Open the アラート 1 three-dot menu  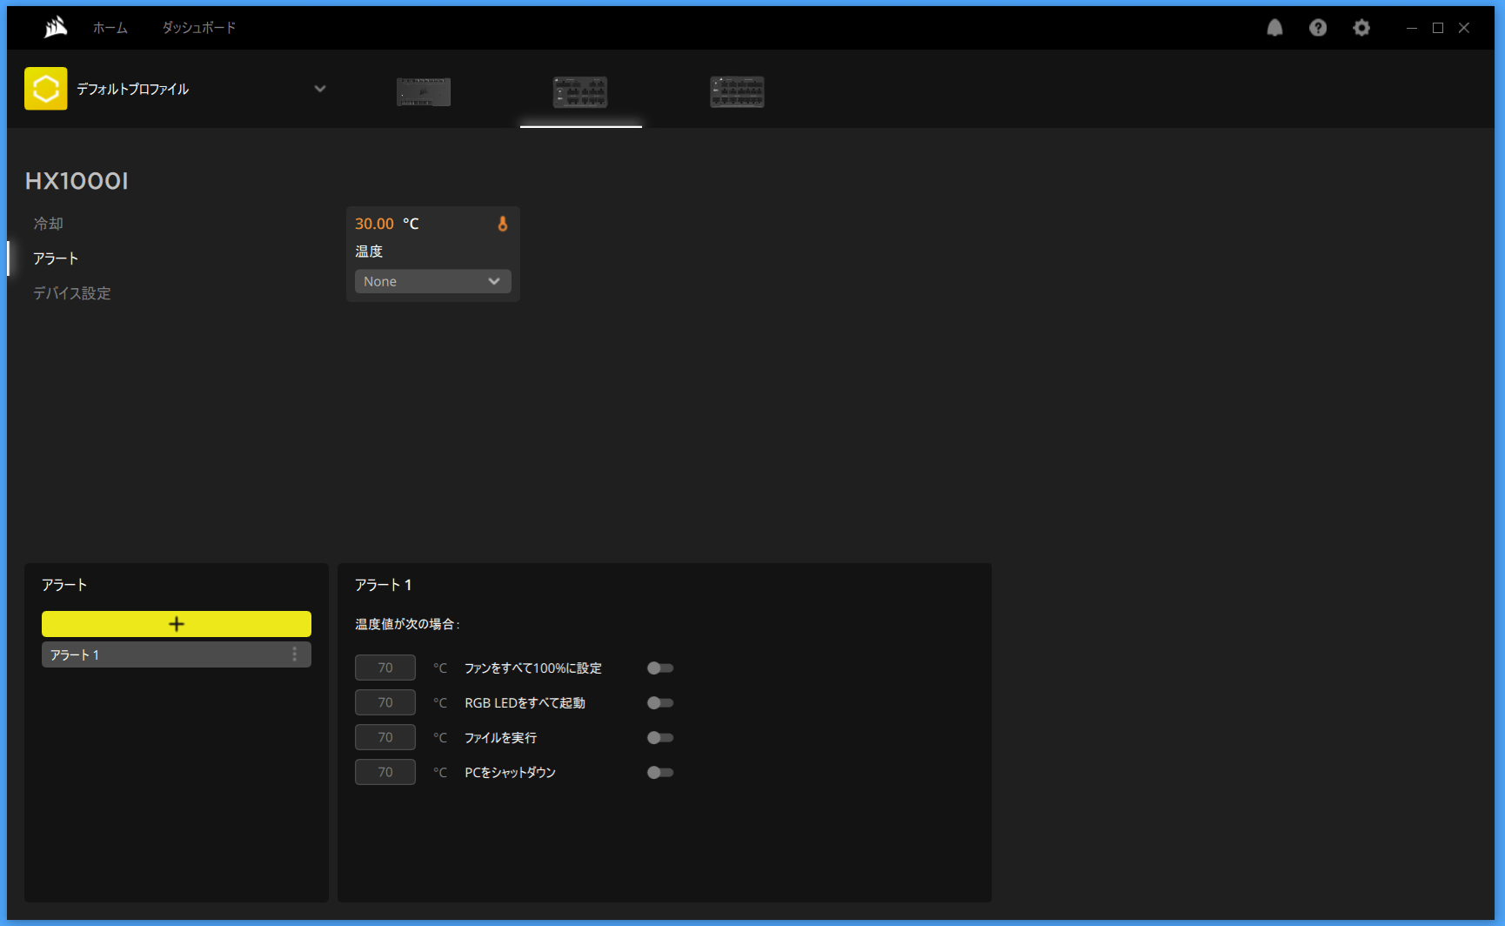pos(294,654)
